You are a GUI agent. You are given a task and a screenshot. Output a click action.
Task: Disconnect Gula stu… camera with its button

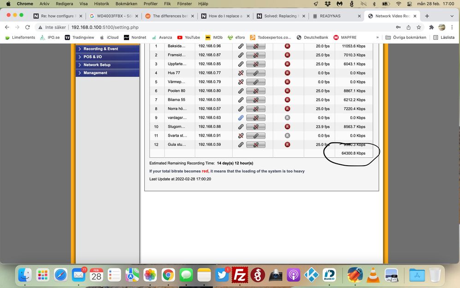point(256,144)
